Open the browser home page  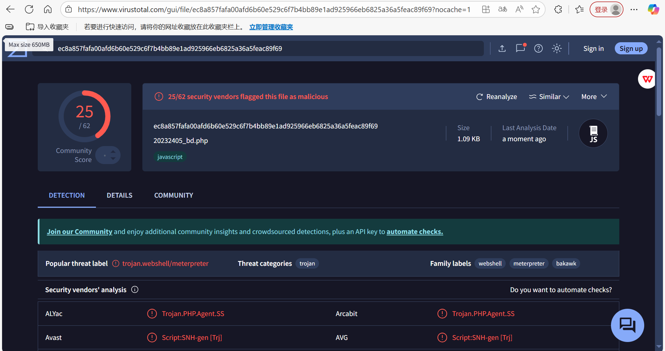point(48,9)
